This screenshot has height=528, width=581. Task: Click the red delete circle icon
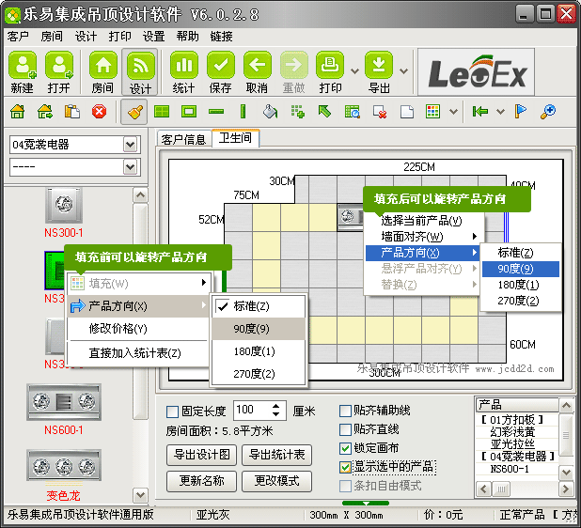tap(99, 112)
